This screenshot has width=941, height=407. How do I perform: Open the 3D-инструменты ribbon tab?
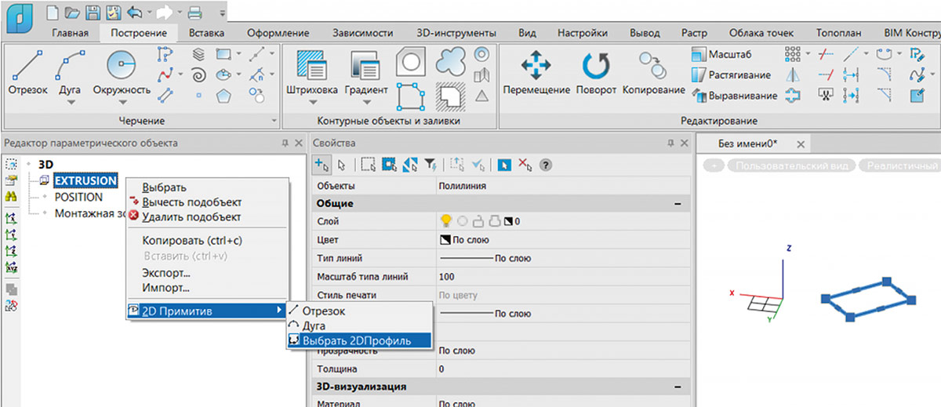[456, 33]
